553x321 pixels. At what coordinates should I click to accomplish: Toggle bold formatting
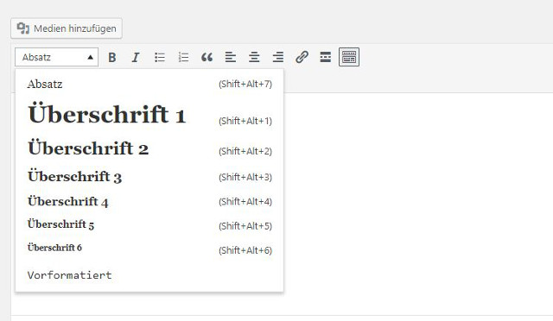click(112, 57)
